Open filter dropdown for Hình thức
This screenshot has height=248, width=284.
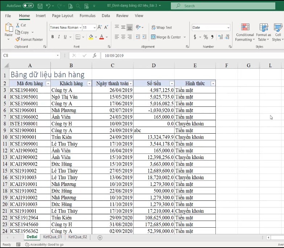[x=213, y=84]
